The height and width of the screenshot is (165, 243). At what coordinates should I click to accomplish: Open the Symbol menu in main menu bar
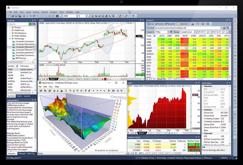pyautogui.click(x=44, y=12)
